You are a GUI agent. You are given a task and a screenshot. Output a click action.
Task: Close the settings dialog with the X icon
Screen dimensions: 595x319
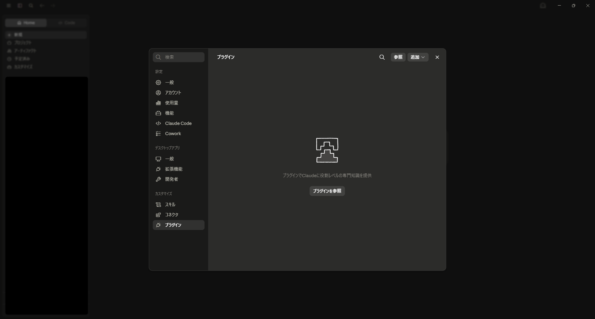pos(437,57)
